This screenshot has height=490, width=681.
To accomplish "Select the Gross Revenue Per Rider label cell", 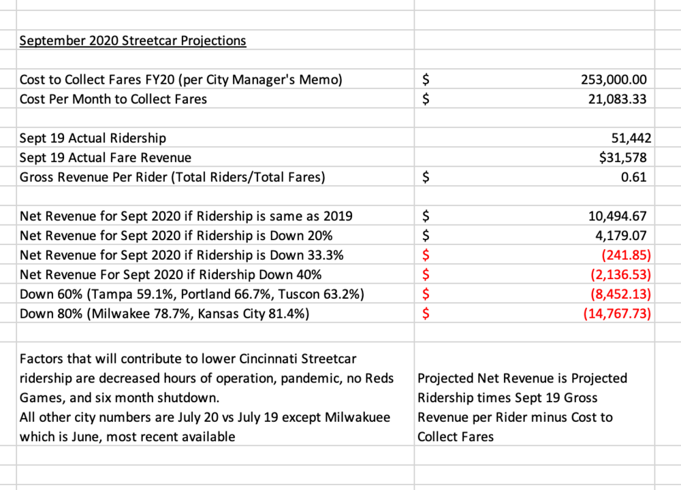I will coord(215,177).
